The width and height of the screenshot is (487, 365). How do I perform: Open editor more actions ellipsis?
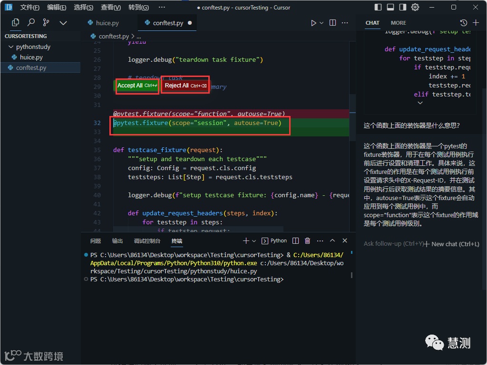click(x=345, y=23)
